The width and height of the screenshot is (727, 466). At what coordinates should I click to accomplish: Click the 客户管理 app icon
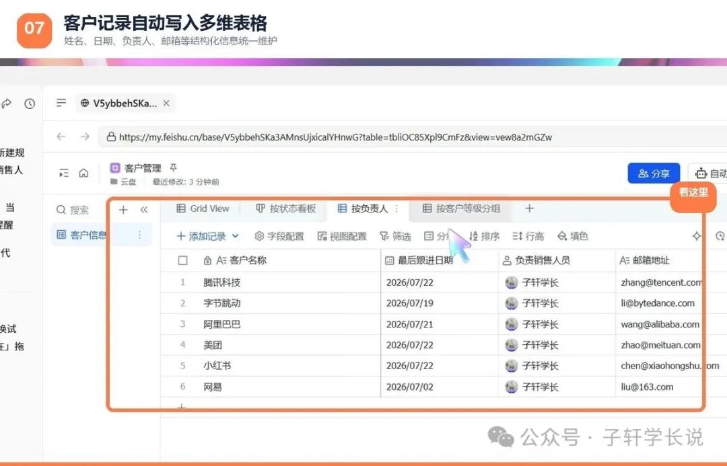pyautogui.click(x=115, y=167)
